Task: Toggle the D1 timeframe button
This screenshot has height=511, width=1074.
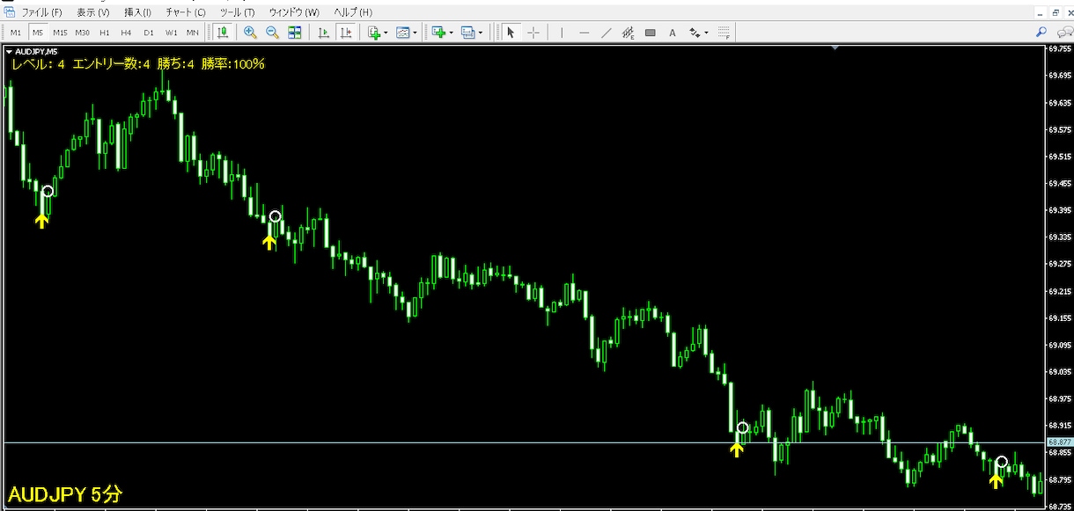Action: [x=149, y=33]
